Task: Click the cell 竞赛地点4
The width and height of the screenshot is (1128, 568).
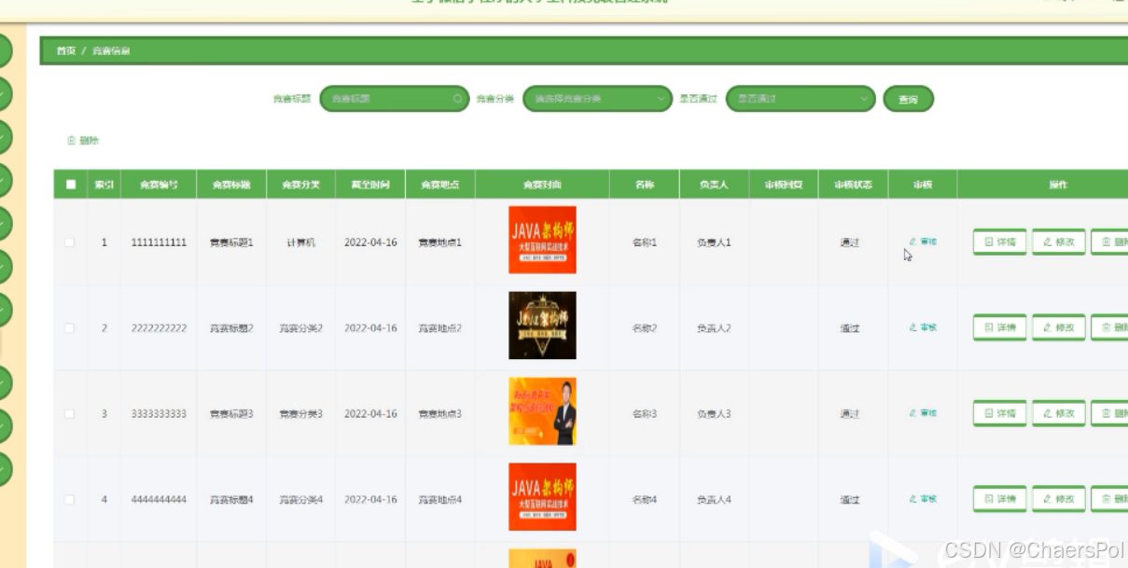Action: 439,500
